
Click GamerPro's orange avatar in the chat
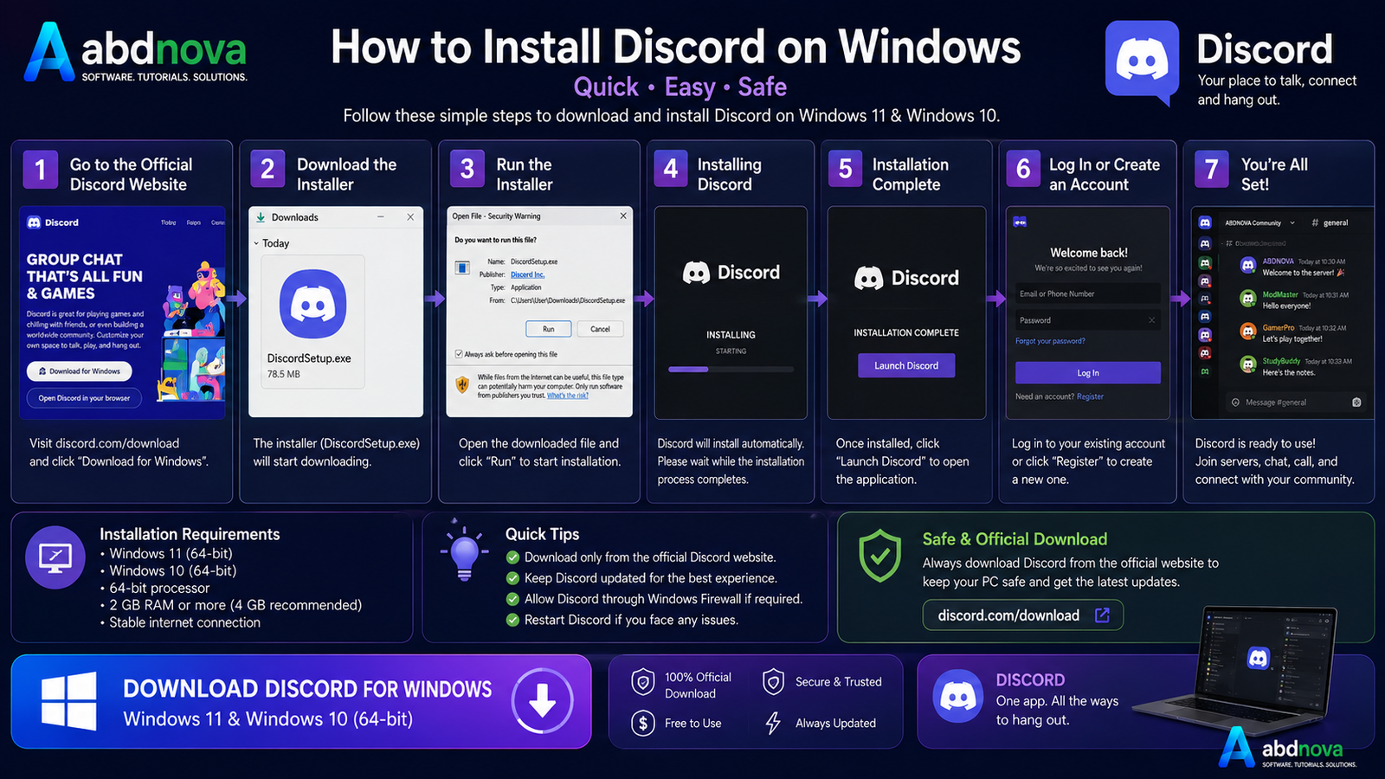point(1248,332)
